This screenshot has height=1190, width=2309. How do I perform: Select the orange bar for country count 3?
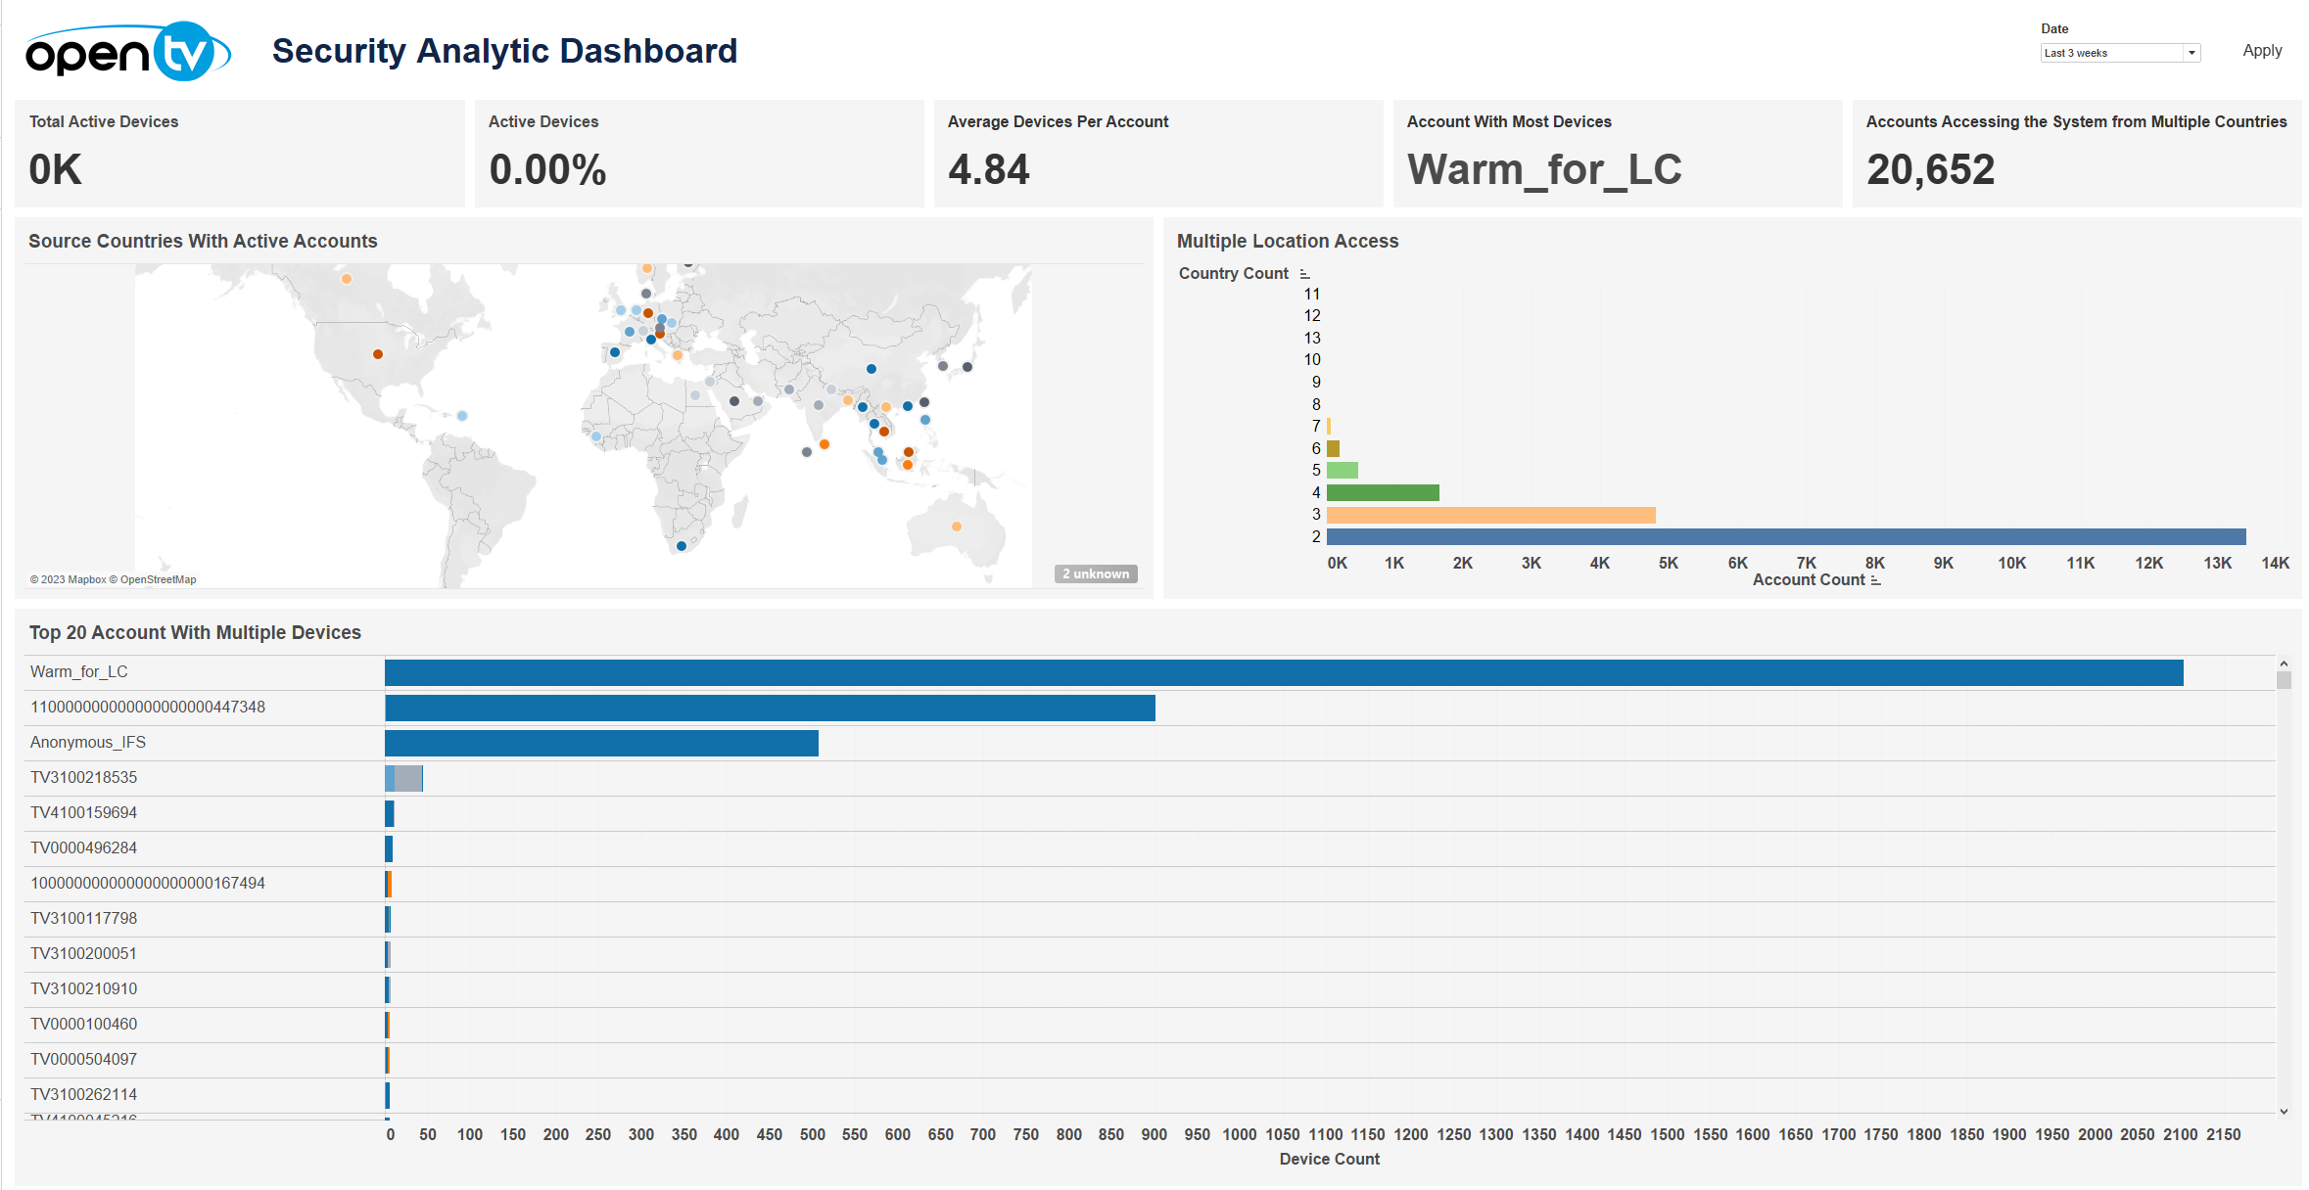click(1489, 515)
